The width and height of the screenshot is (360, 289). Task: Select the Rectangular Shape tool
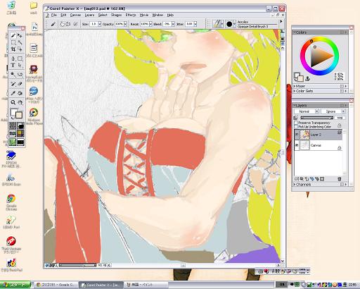pyautogui.click(x=20, y=59)
